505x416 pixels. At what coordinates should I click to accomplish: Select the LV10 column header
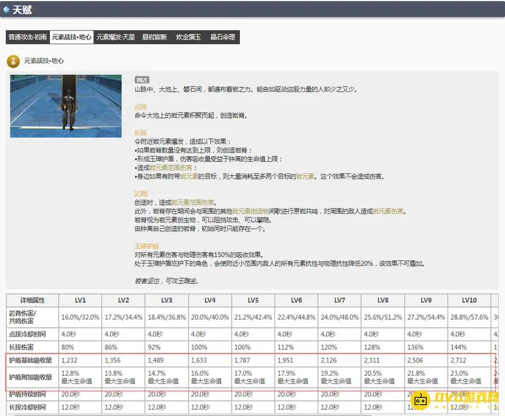click(x=469, y=300)
